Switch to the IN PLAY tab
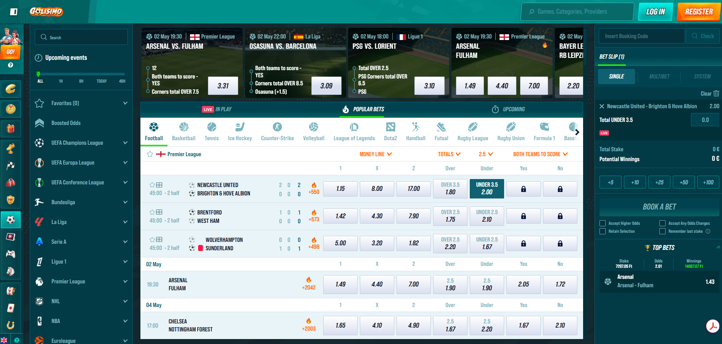The height and width of the screenshot is (344, 722). click(217, 109)
